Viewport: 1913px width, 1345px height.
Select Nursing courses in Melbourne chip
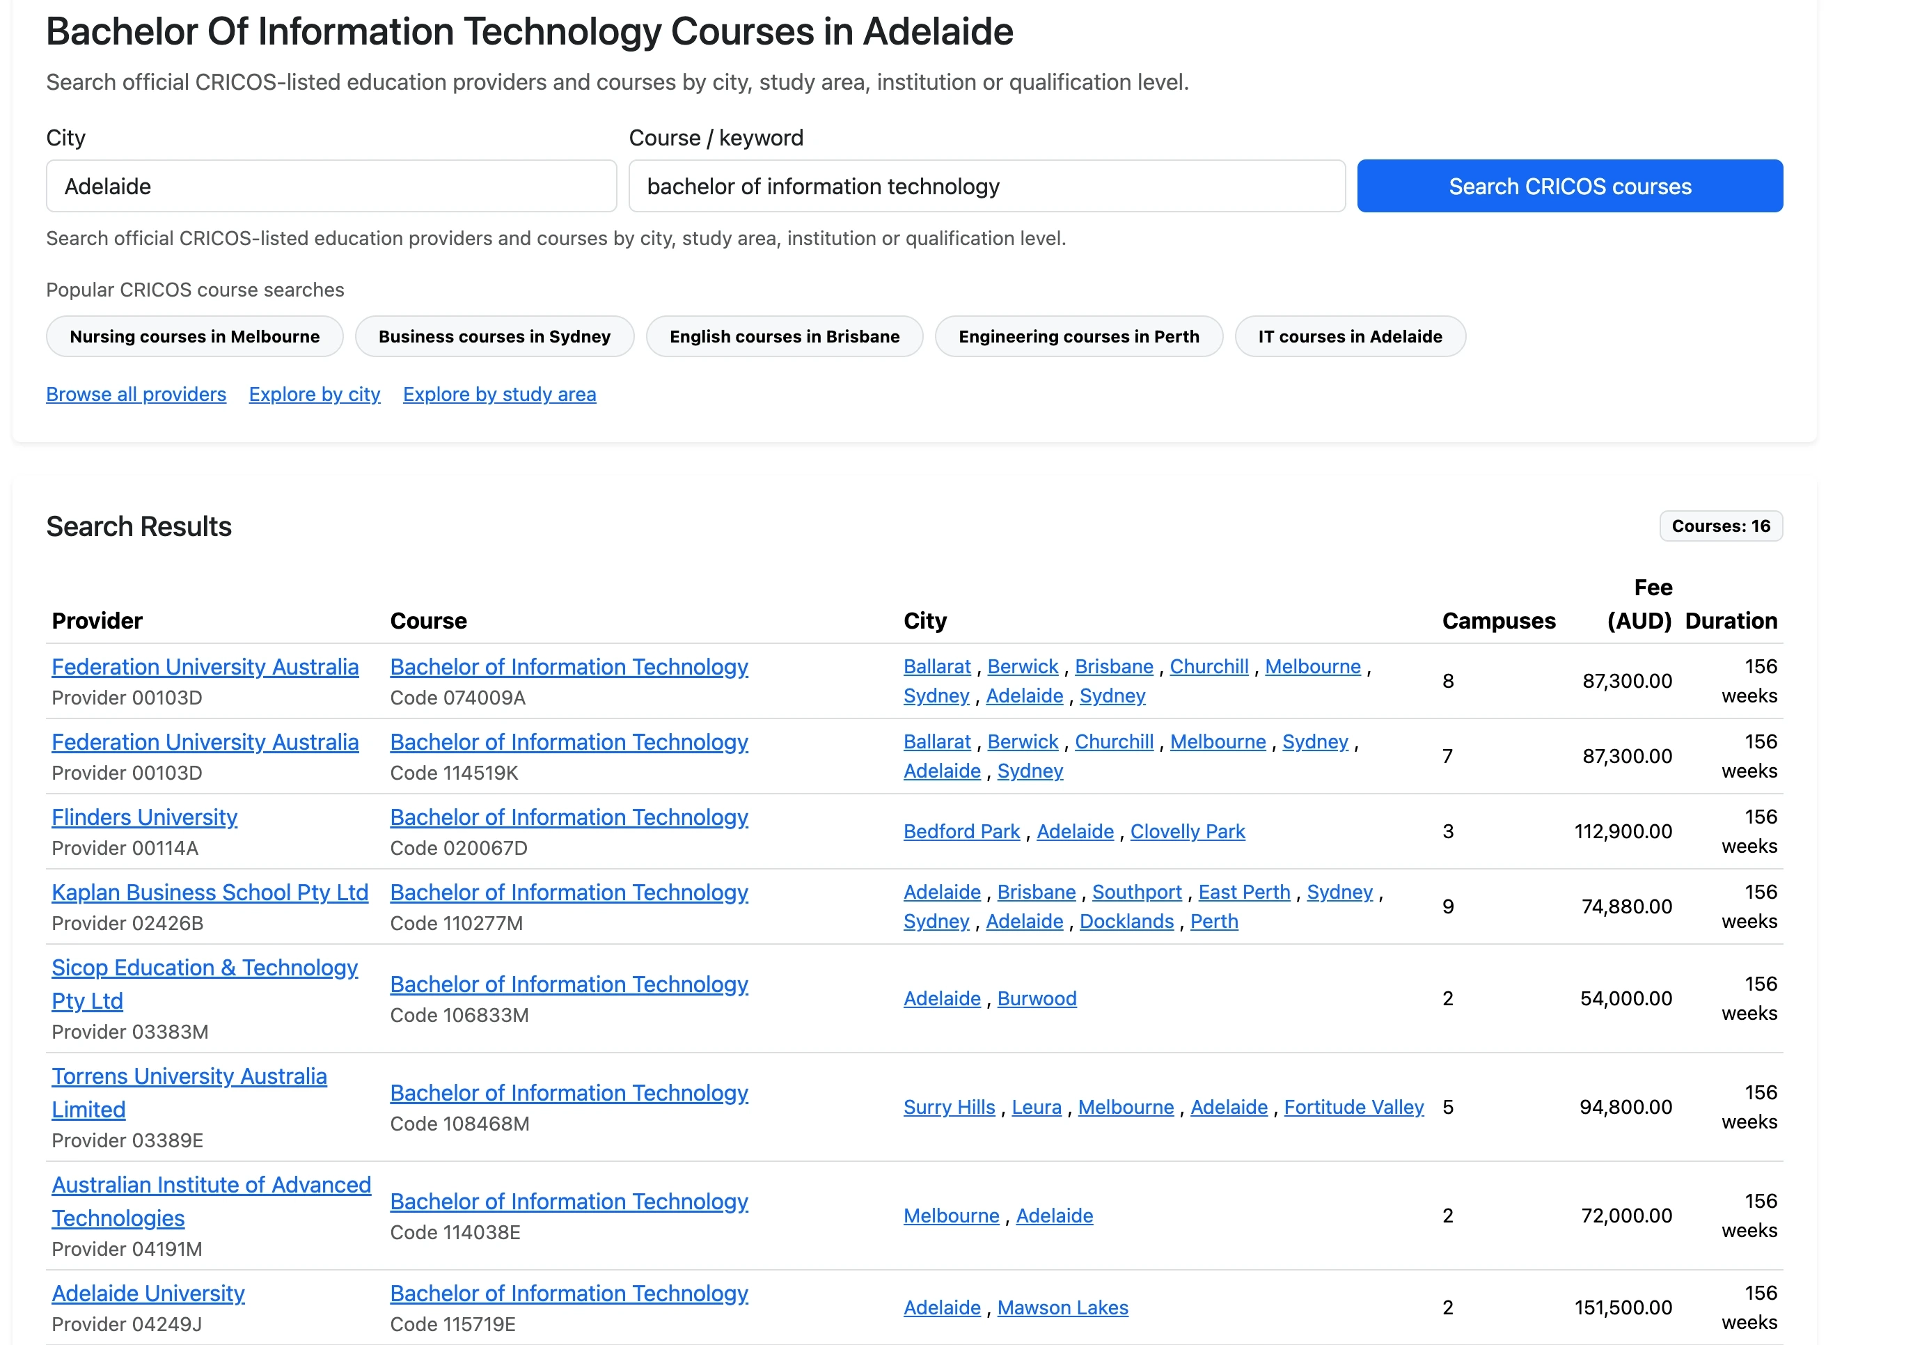pos(194,337)
